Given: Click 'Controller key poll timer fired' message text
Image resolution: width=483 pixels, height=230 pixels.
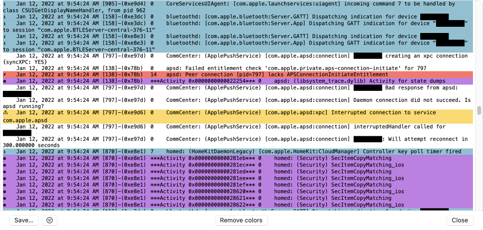Looking at the screenshot, I should (x=412, y=151).
